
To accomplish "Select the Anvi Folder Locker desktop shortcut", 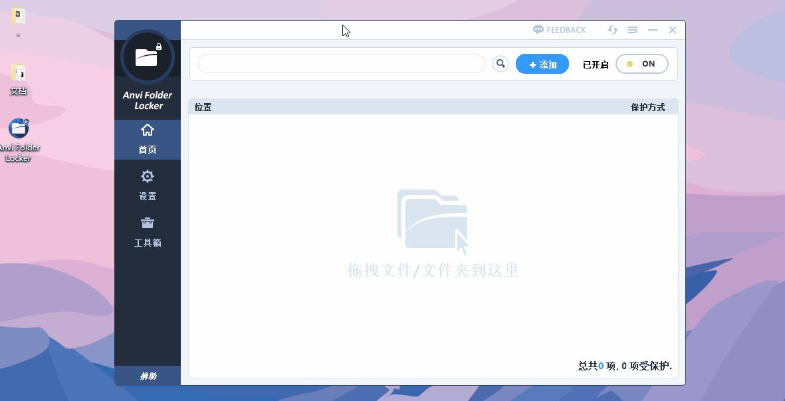I will [x=19, y=140].
